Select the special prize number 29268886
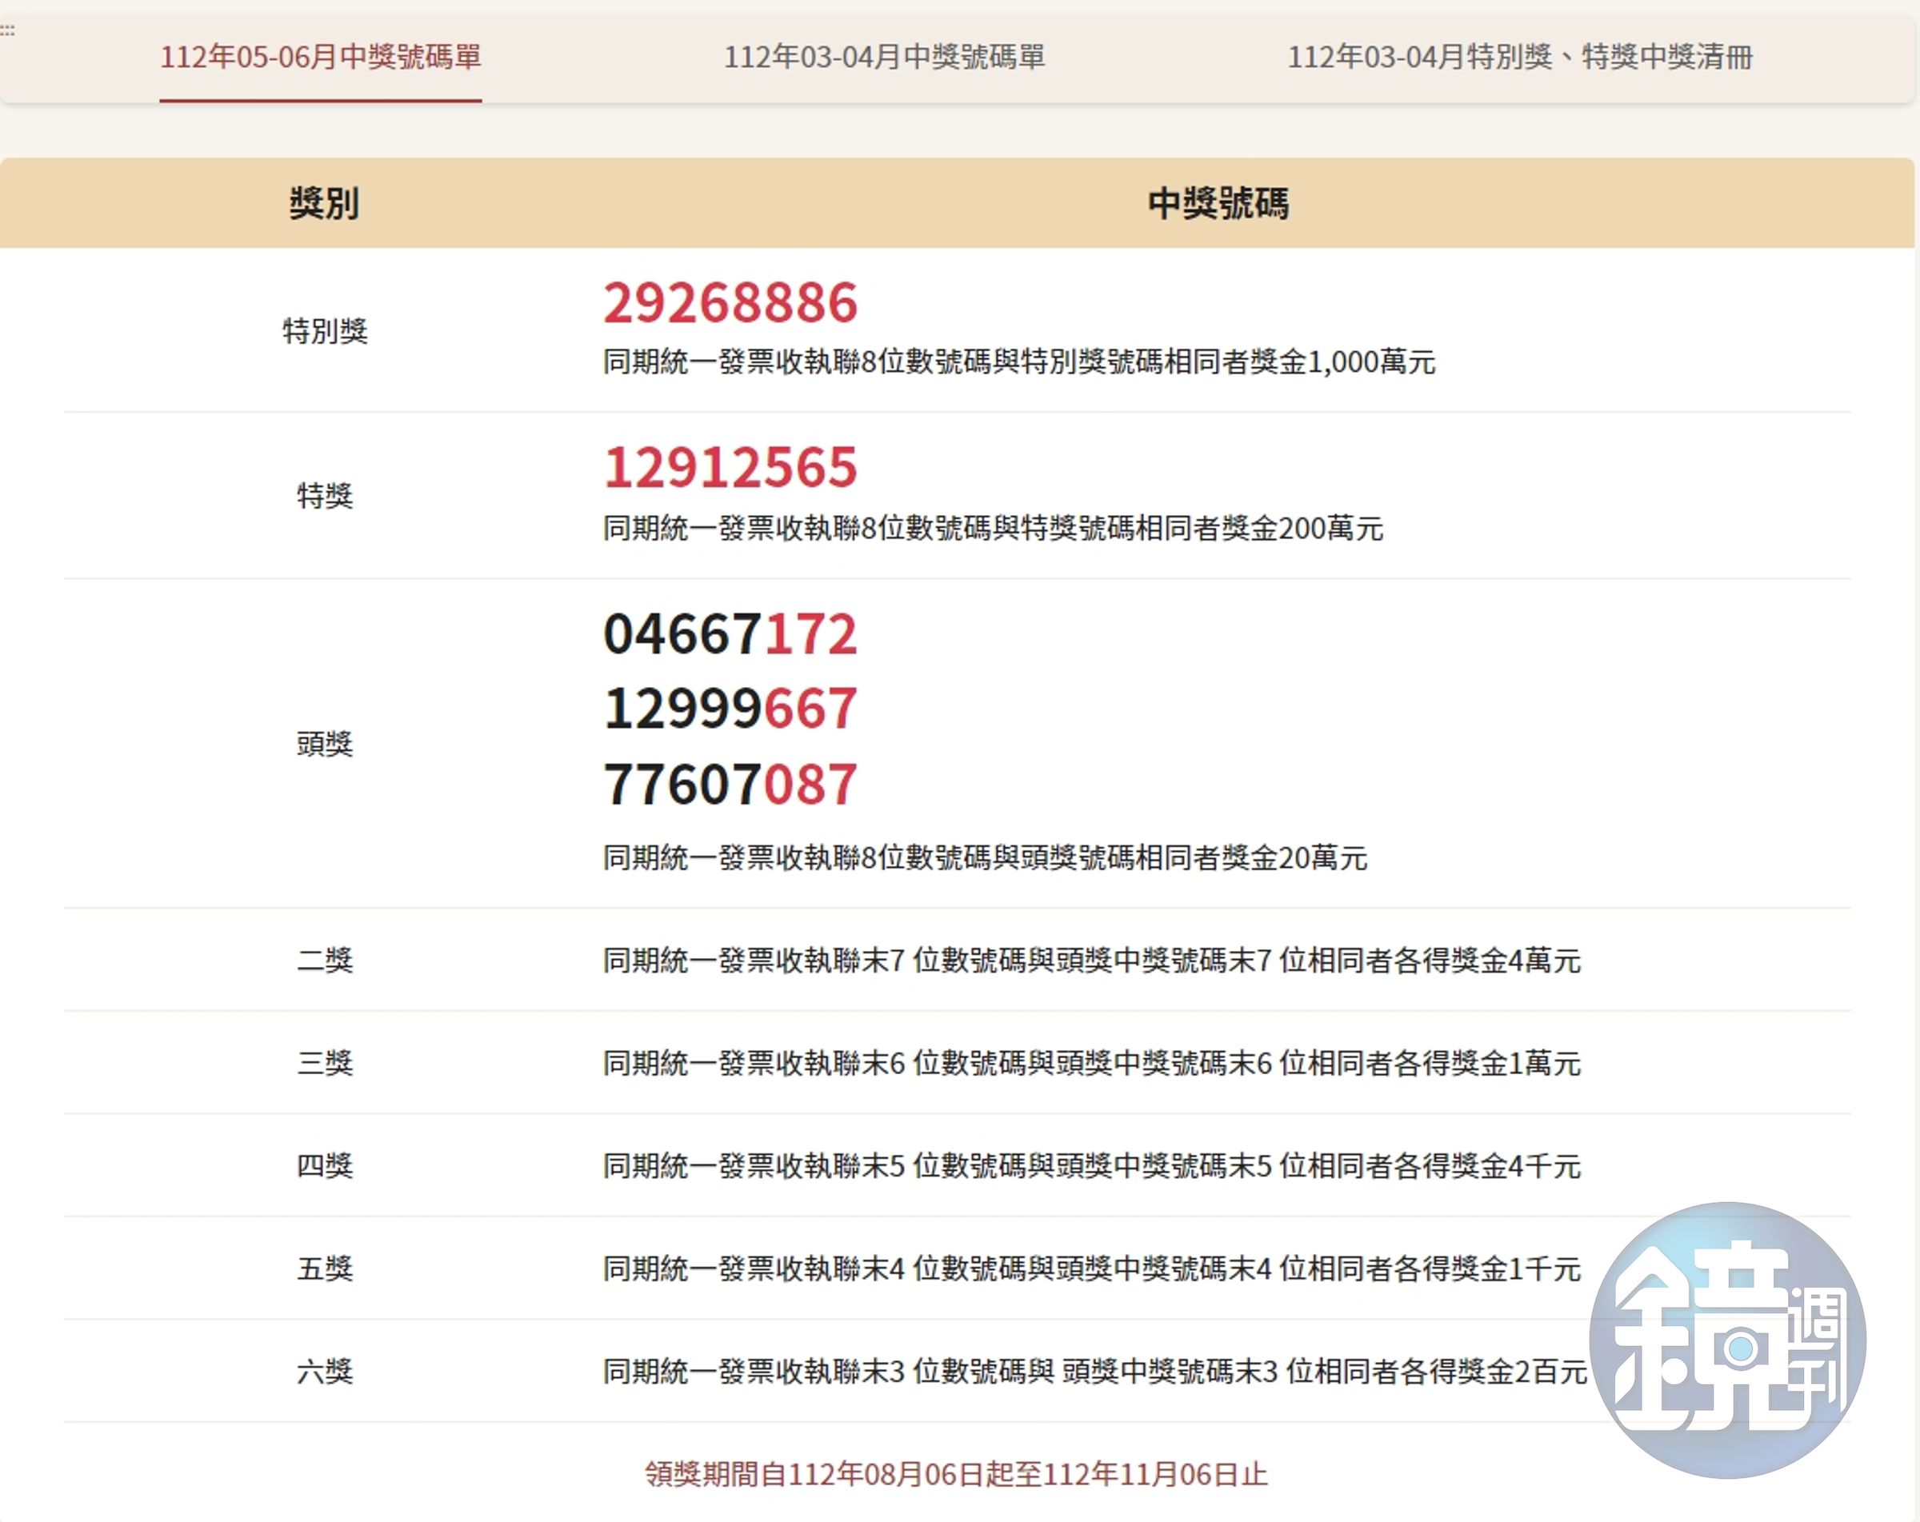 [730, 302]
